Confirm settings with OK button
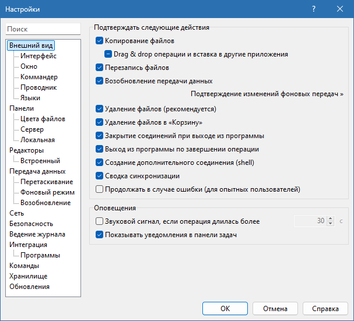This screenshot has height=321, width=354. tap(225, 308)
